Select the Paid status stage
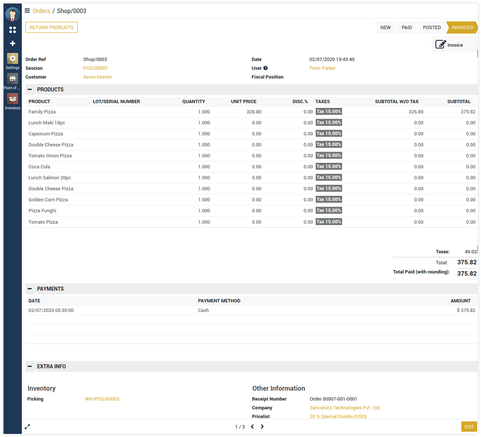The height and width of the screenshot is (437, 481). 406,28
